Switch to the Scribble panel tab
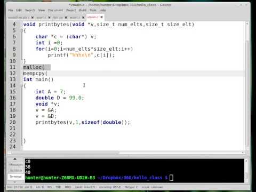 [x=16, y=171]
